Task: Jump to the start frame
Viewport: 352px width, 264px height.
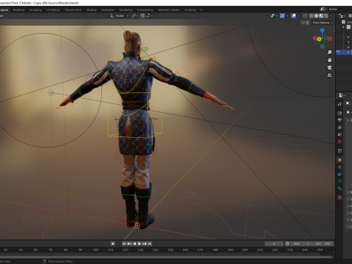Action: [124, 243]
